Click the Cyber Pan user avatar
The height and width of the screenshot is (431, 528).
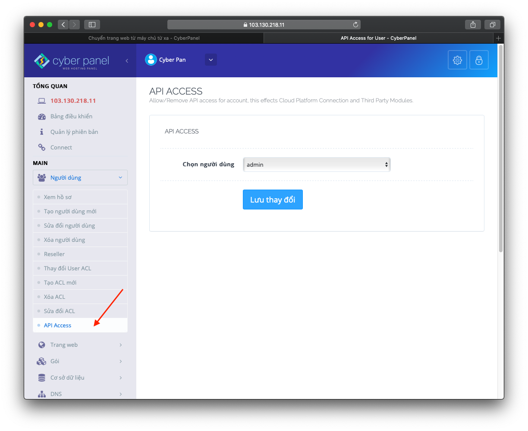tap(151, 60)
